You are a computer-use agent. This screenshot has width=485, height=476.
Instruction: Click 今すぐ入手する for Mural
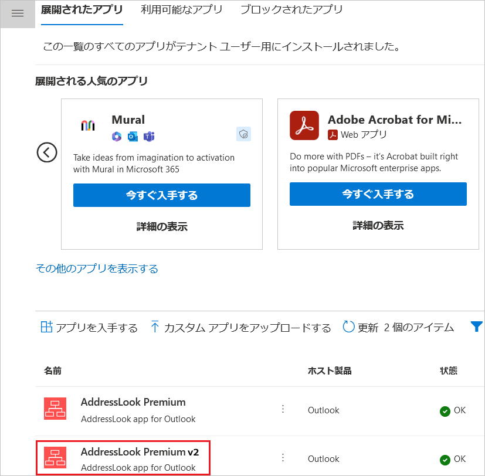coord(161,195)
